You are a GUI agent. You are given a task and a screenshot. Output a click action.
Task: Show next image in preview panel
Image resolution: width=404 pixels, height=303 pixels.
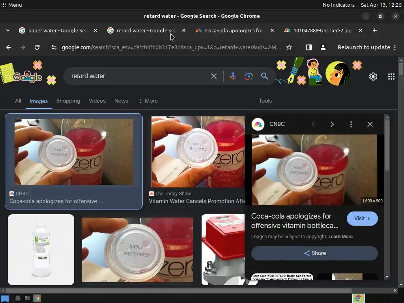click(x=332, y=124)
